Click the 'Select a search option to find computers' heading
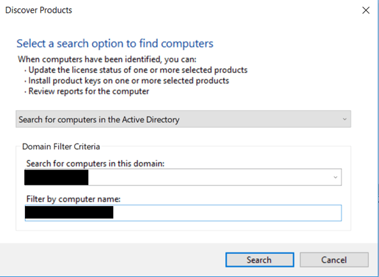 (115, 44)
